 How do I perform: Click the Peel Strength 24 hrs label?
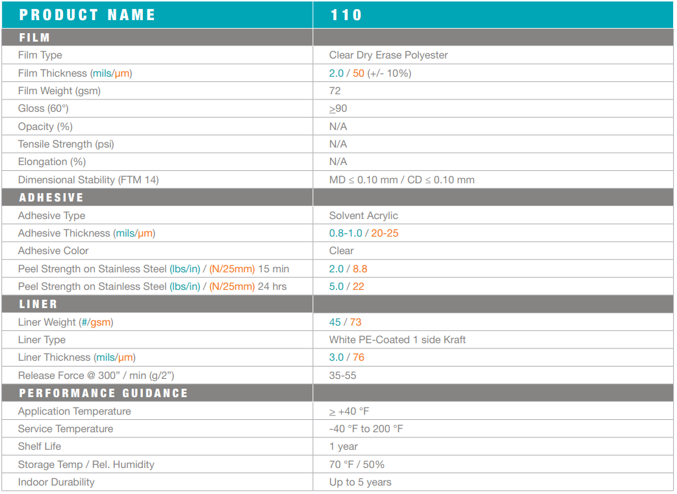(x=153, y=287)
